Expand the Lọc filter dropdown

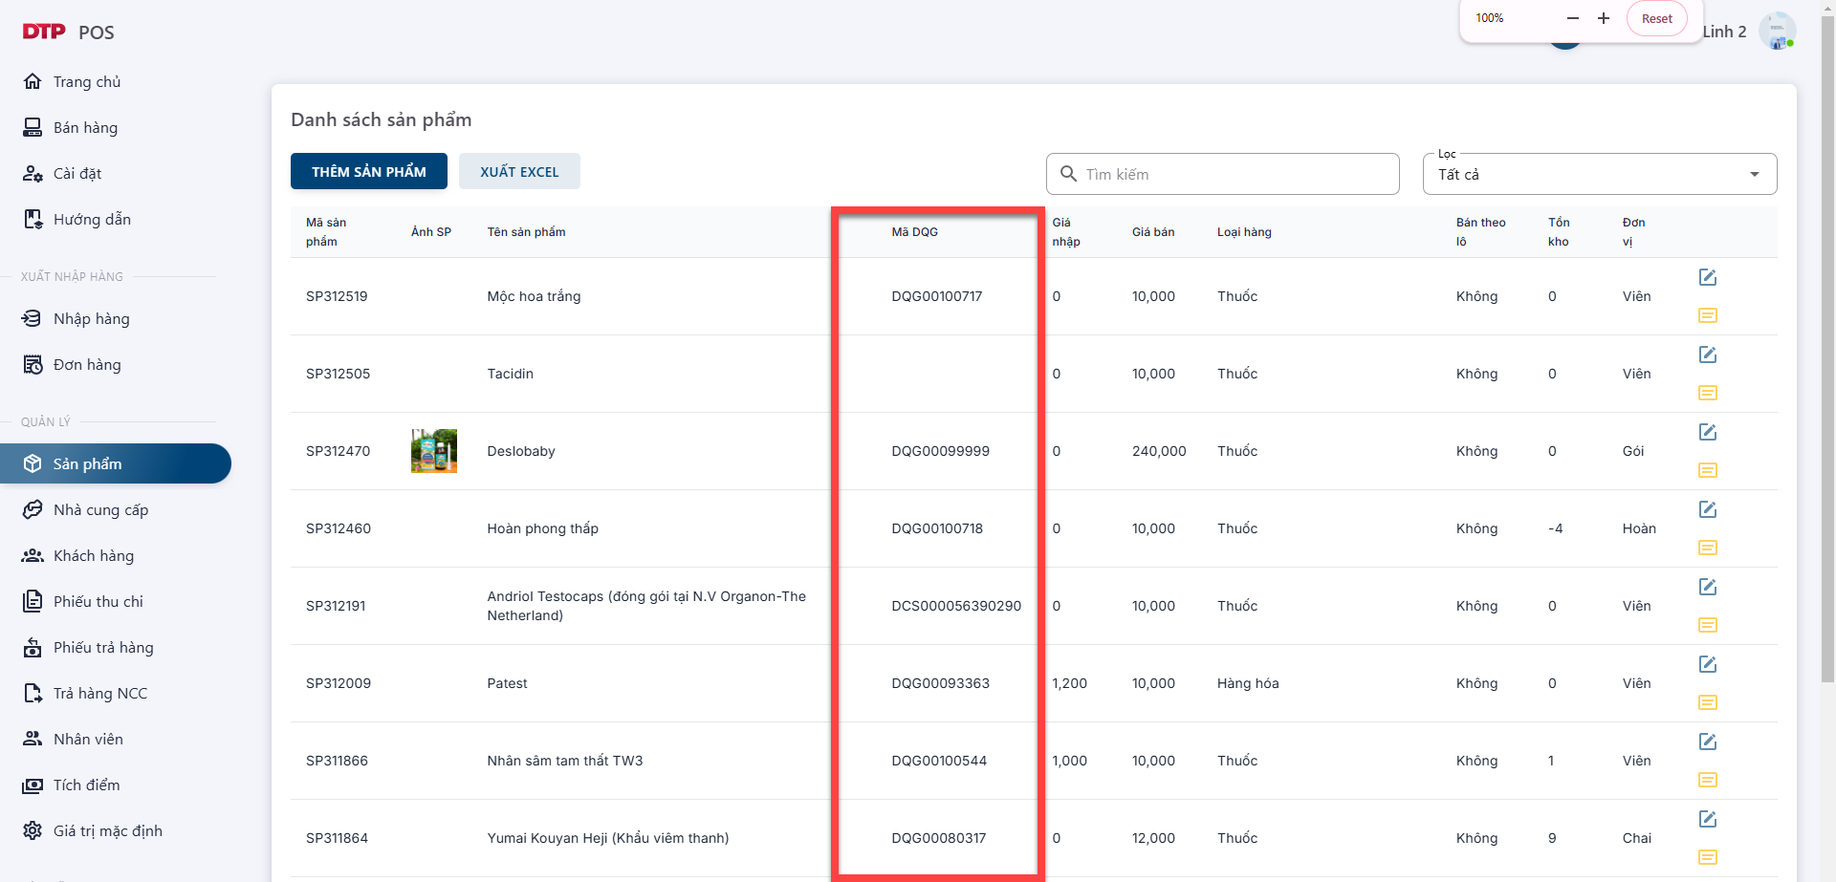pyautogui.click(x=1599, y=174)
